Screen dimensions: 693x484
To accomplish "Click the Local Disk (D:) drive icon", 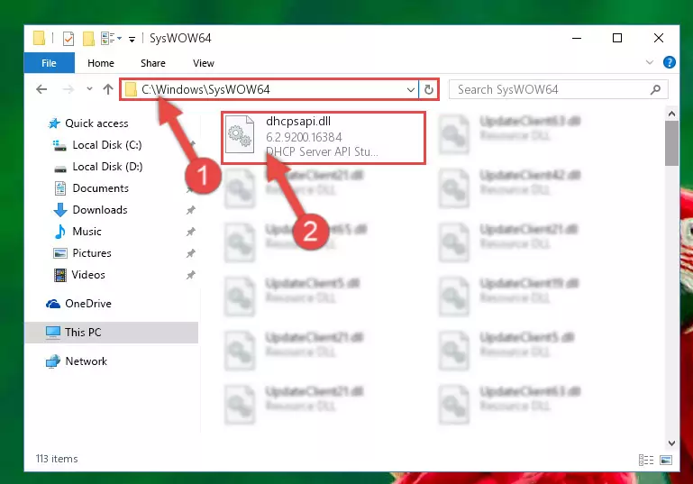I will [x=60, y=169].
